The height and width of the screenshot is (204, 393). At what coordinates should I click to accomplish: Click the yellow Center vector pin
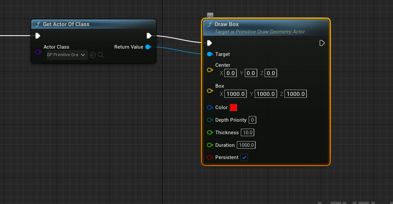[x=210, y=70]
